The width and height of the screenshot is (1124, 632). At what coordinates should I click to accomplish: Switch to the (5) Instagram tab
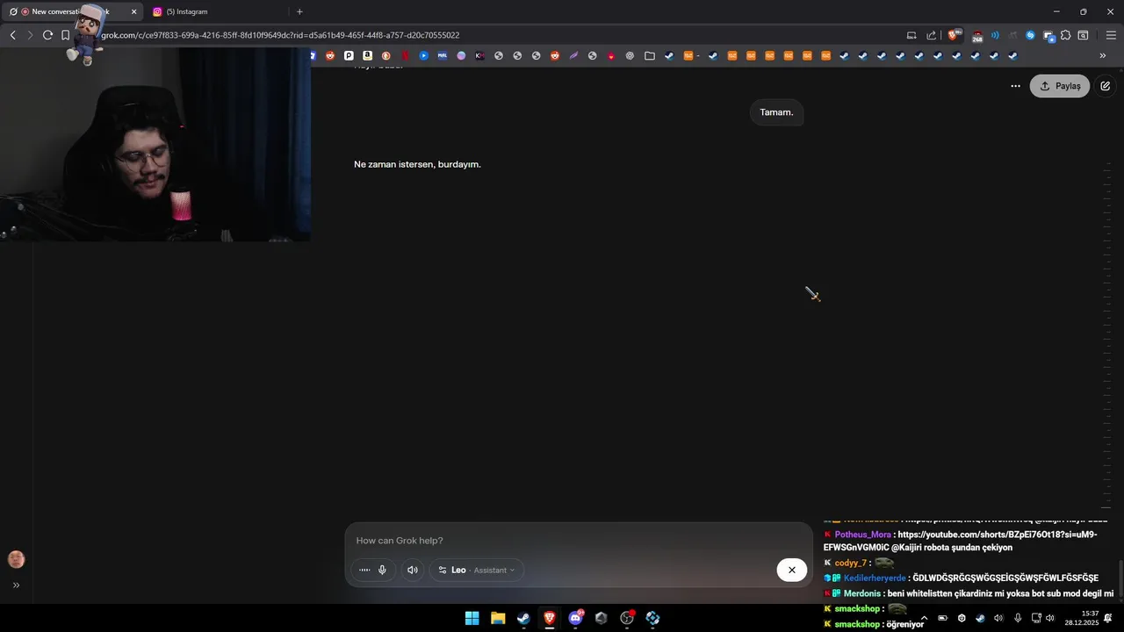[x=216, y=11]
